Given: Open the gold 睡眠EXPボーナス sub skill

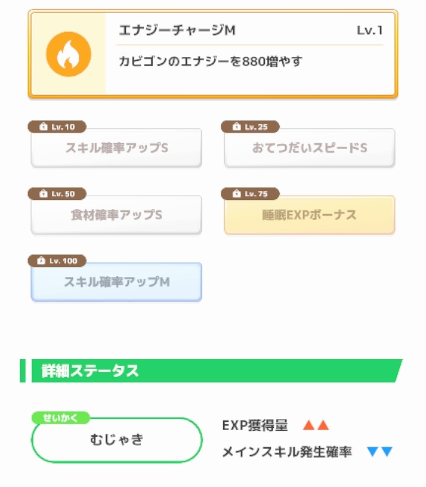Looking at the screenshot, I should click(309, 215).
